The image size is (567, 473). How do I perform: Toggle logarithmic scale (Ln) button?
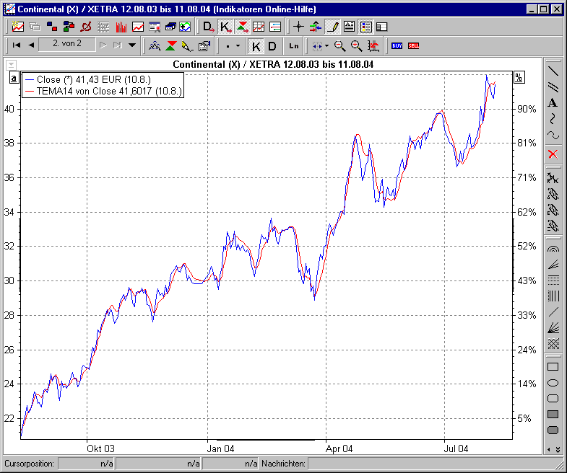pyautogui.click(x=293, y=45)
